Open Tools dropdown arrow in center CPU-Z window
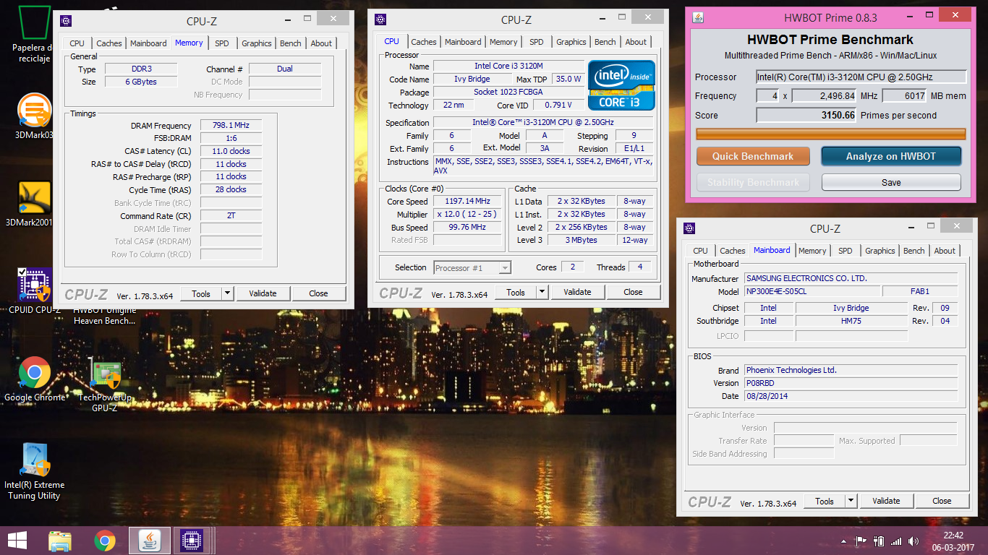 pyautogui.click(x=542, y=292)
